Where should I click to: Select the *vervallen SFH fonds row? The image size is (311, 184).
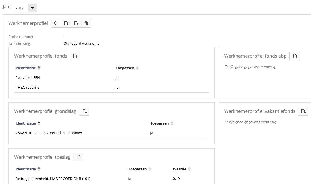click(x=28, y=78)
